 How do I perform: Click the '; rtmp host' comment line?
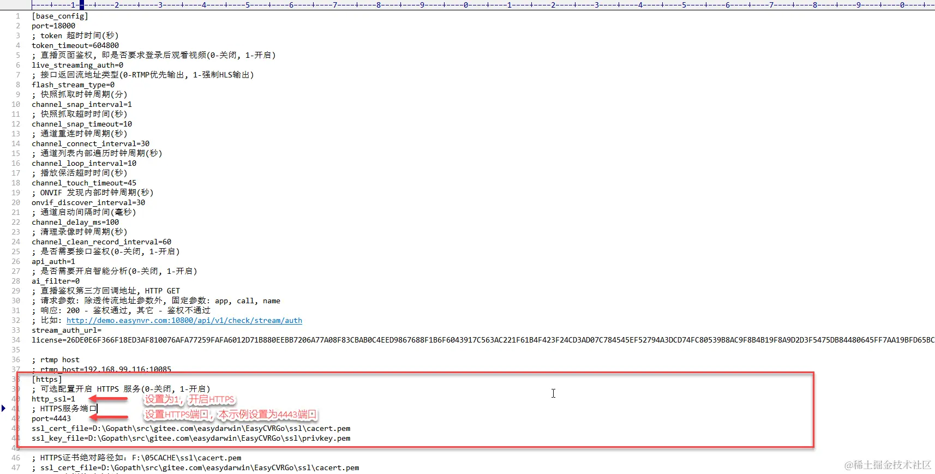[x=56, y=360]
